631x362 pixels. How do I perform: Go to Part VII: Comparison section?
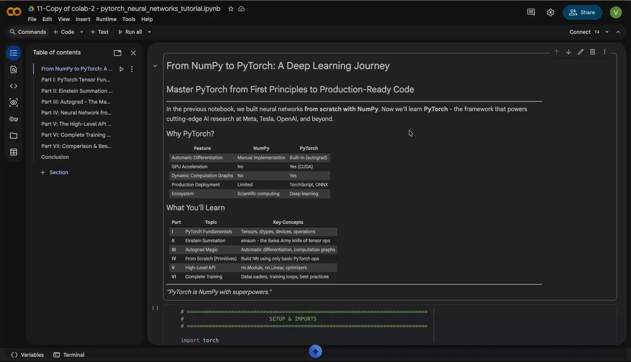(76, 146)
